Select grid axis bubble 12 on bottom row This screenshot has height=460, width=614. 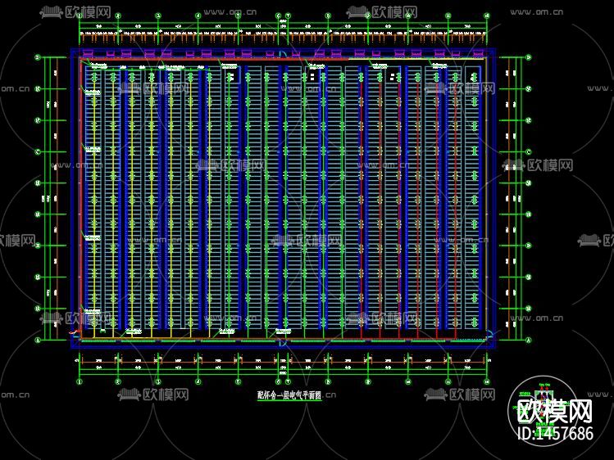[487, 381]
